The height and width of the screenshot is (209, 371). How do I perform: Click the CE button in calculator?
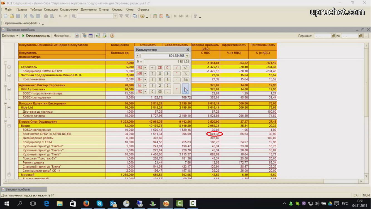(160, 68)
